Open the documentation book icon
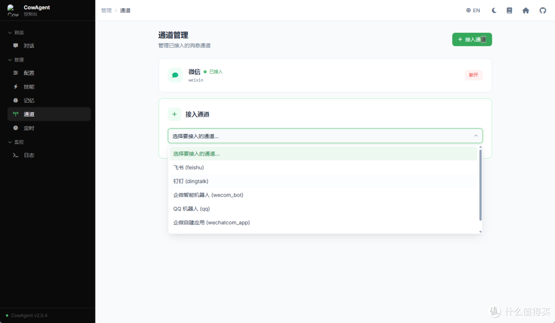555x323 pixels. (x=509, y=10)
